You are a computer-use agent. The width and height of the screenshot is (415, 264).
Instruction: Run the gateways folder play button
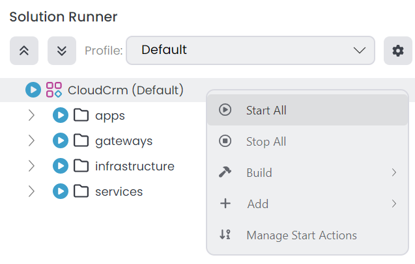point(61,141)
